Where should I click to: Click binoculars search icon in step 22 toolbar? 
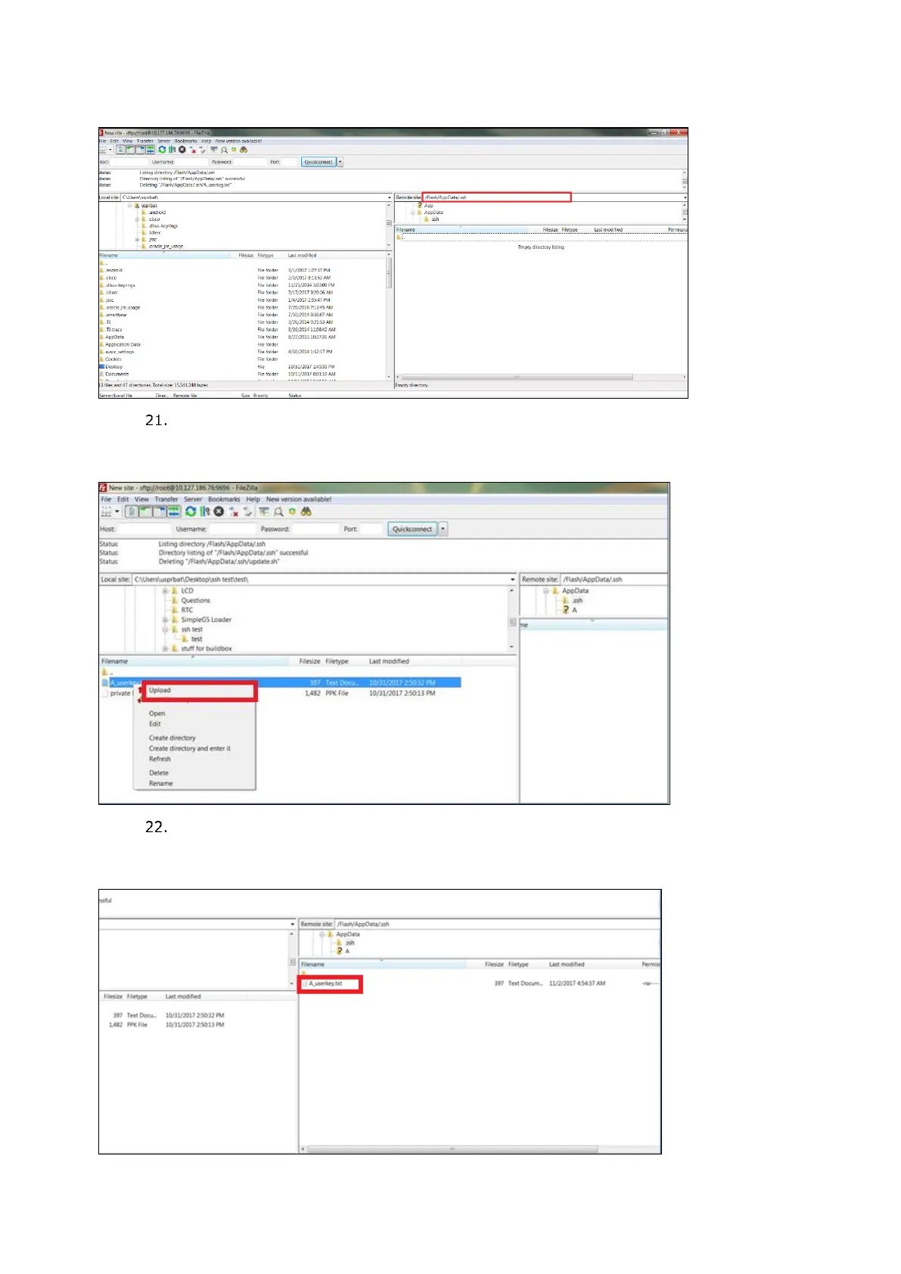coord(306,512)
